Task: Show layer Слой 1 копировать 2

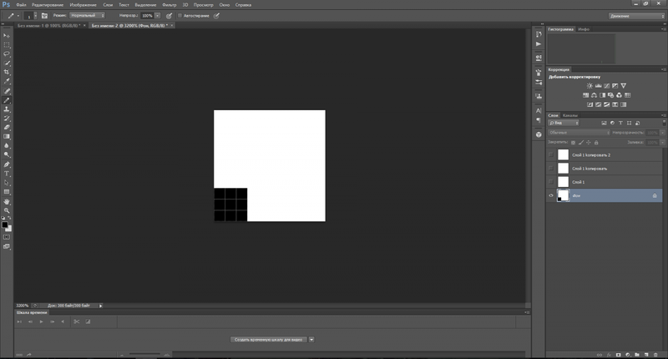Action: tap(551, 154)
